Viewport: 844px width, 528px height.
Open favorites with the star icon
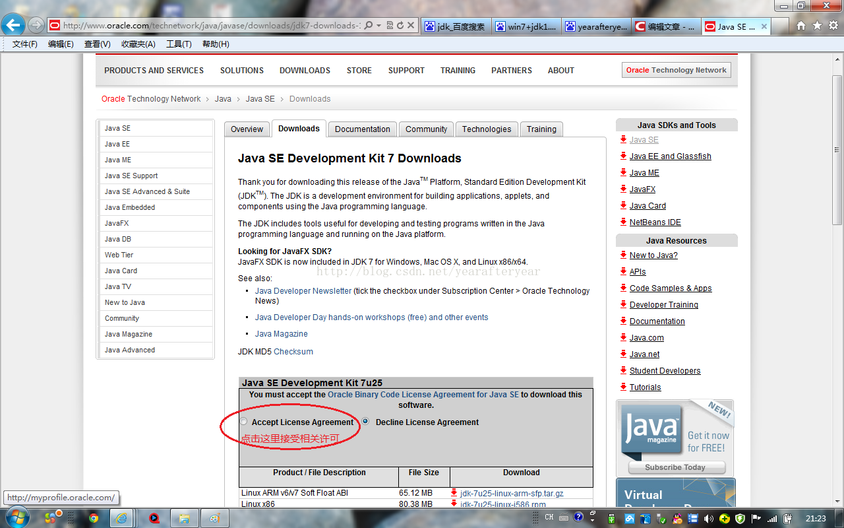[x=817, y=26]
